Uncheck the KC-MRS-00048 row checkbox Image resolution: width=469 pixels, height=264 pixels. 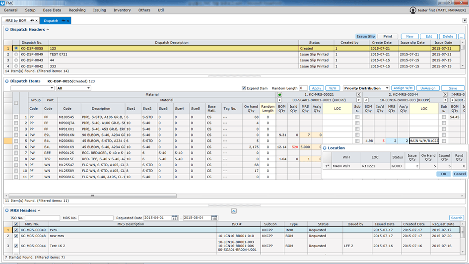[x=16, y=236]
